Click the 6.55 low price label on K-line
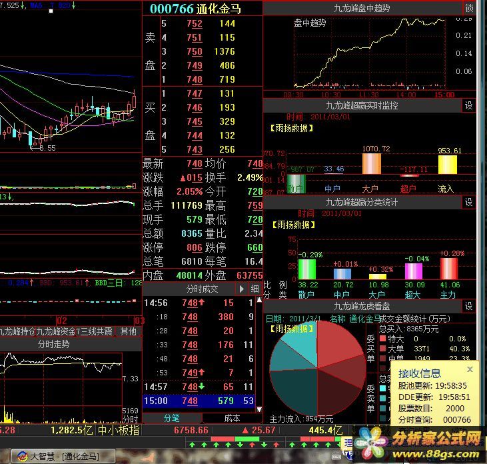This screenshot has height=464, width=487. 47,148
